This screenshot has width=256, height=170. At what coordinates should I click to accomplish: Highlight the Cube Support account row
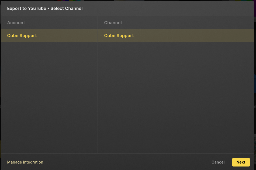coord(49,36)
